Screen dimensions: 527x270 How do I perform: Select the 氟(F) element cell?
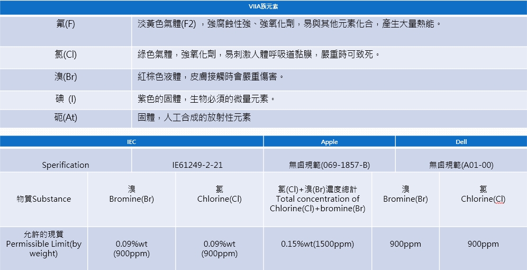[x=66, y=24]
